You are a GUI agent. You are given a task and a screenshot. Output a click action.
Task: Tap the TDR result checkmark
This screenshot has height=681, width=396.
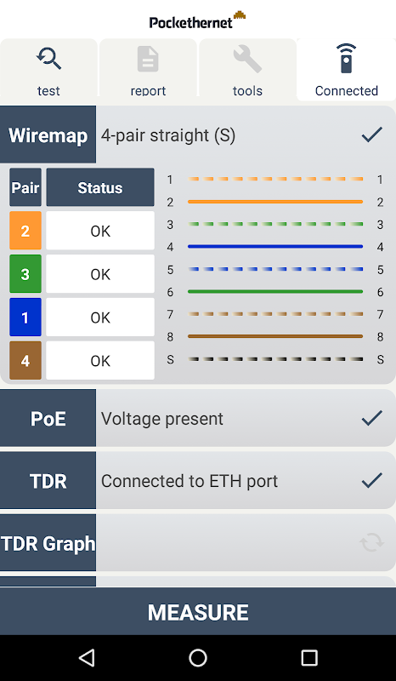tap(371, 480)
